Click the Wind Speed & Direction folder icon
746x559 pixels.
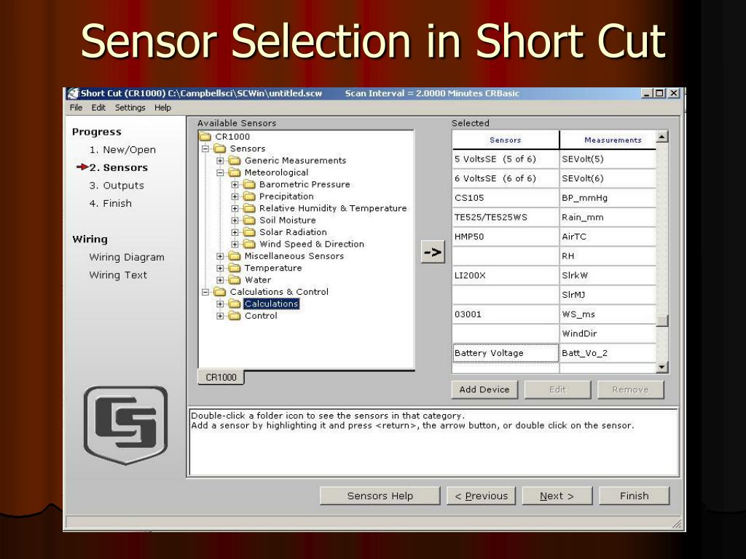tap(249, 244)
